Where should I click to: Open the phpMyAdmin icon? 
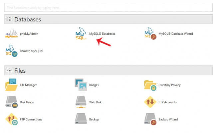(x=12, y=33)
